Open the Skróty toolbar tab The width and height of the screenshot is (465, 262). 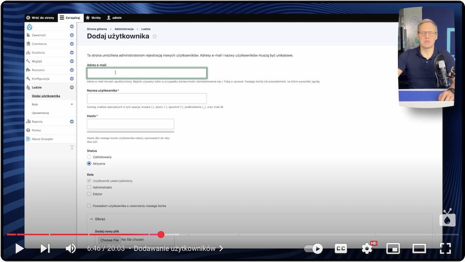coord(93,18)
